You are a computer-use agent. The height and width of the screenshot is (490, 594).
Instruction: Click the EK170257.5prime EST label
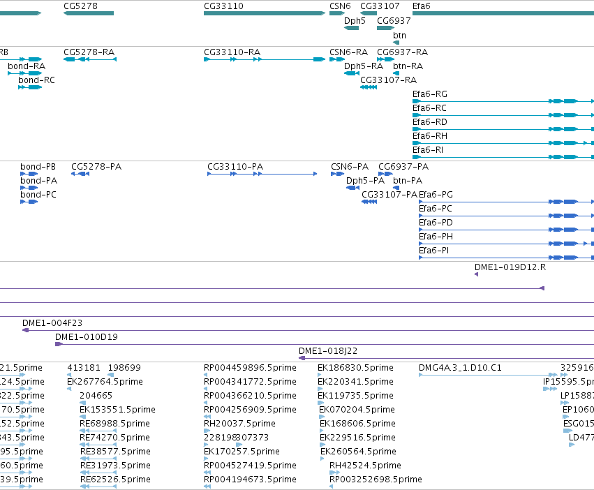pos(242,452)
